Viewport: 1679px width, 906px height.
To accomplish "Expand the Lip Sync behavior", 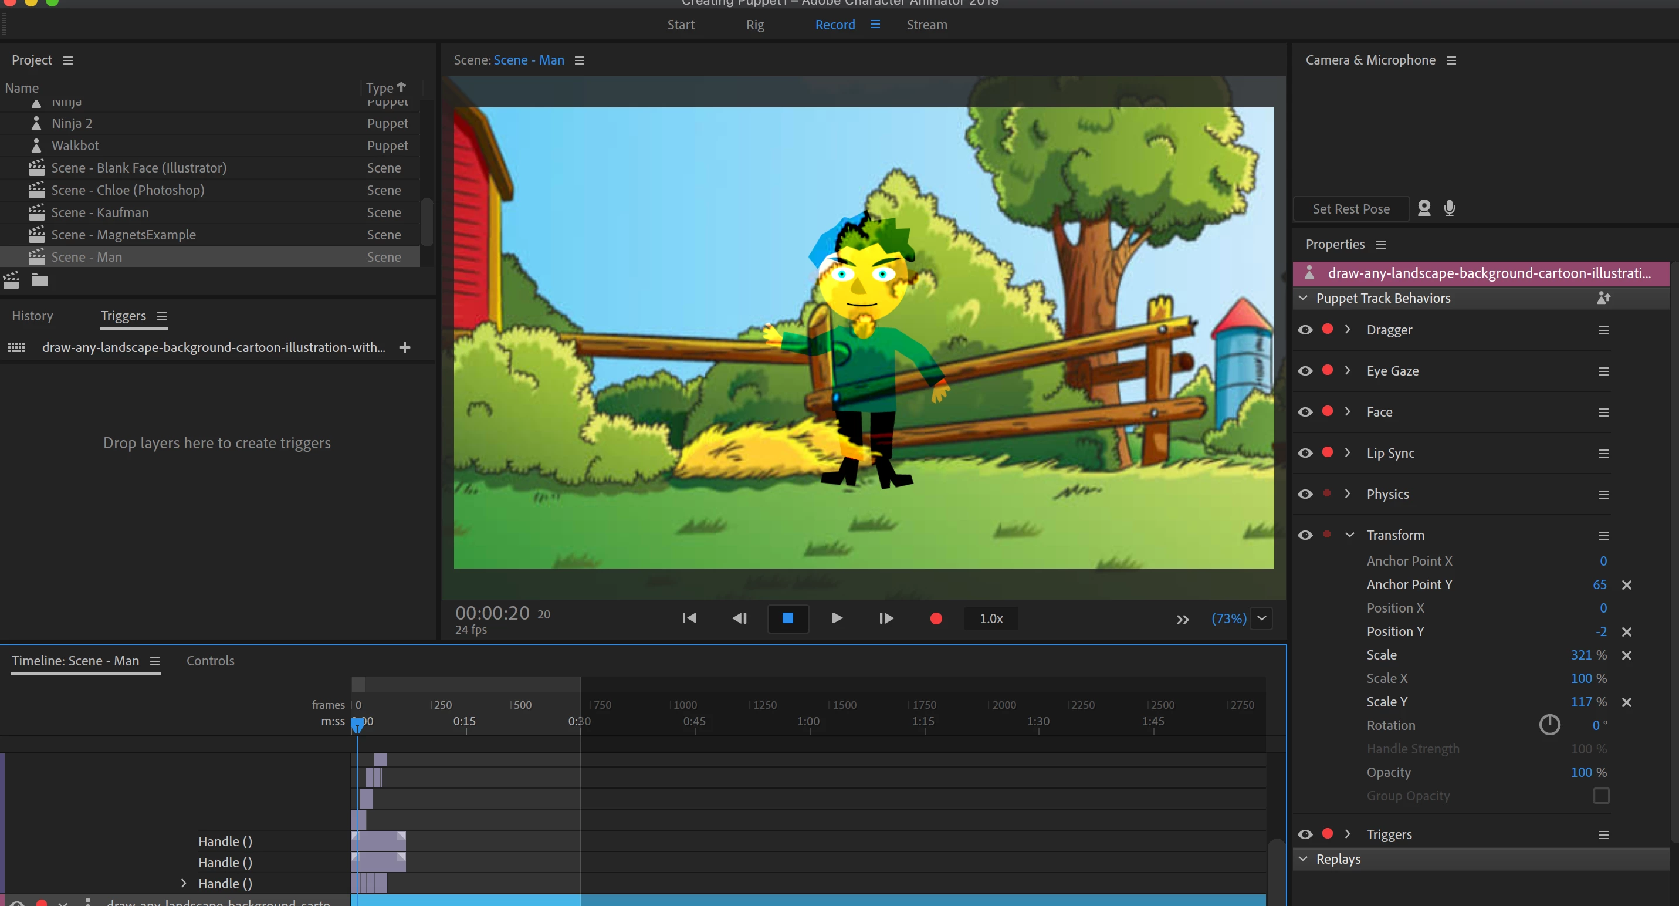I will click(1347, 452).
